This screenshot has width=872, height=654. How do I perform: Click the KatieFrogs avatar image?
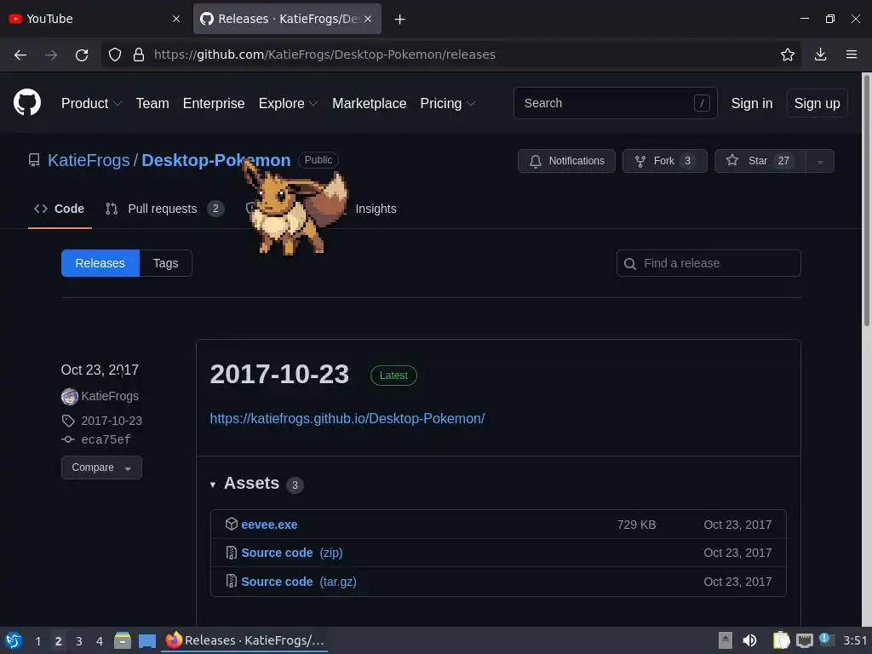(x=70, y=396)
